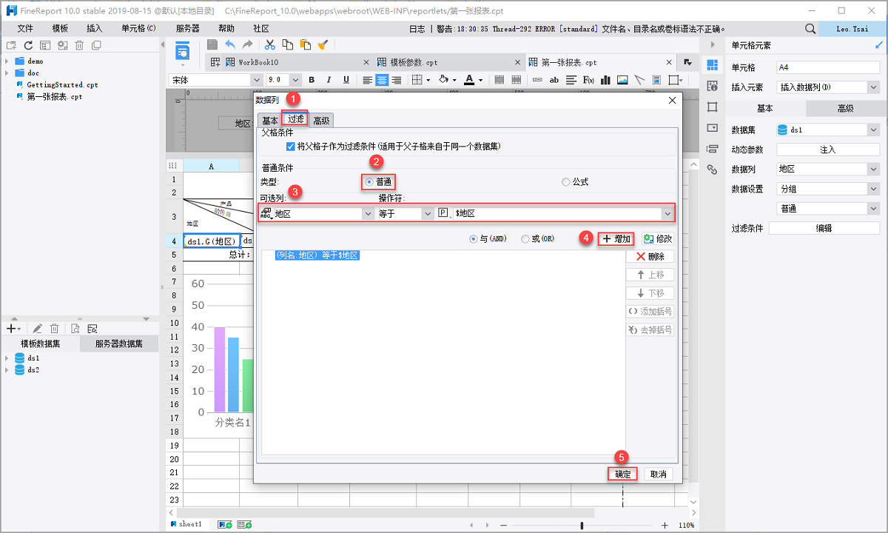Click the paste clipboard icon

click(305, 45)
